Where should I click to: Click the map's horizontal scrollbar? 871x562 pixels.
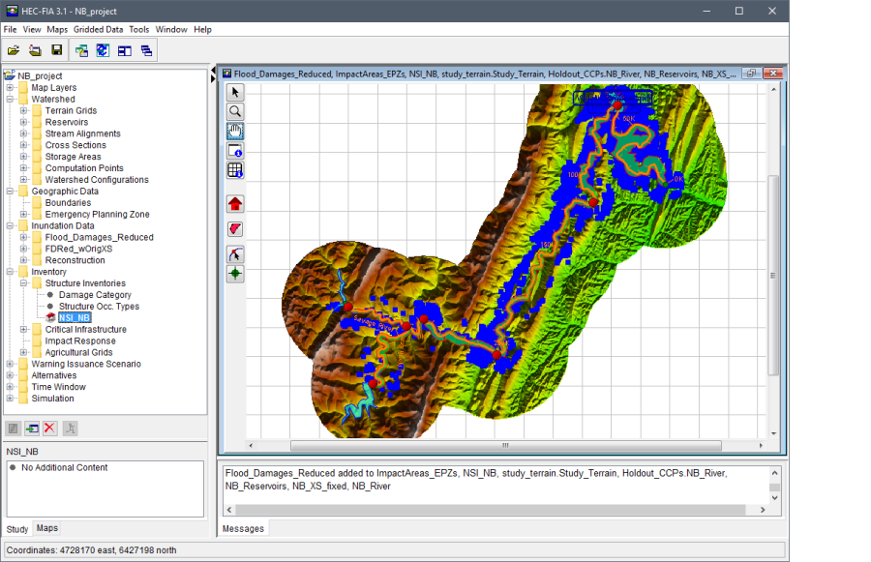503,446
